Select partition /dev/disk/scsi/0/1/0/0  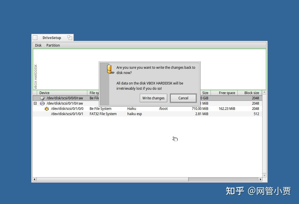coord(147,109)
